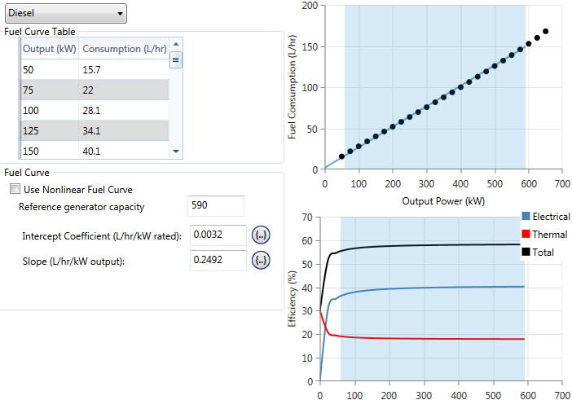Open sensitivity button beside Intercept Coefficient
Screen dimensions: 572x400
(261, 235)
